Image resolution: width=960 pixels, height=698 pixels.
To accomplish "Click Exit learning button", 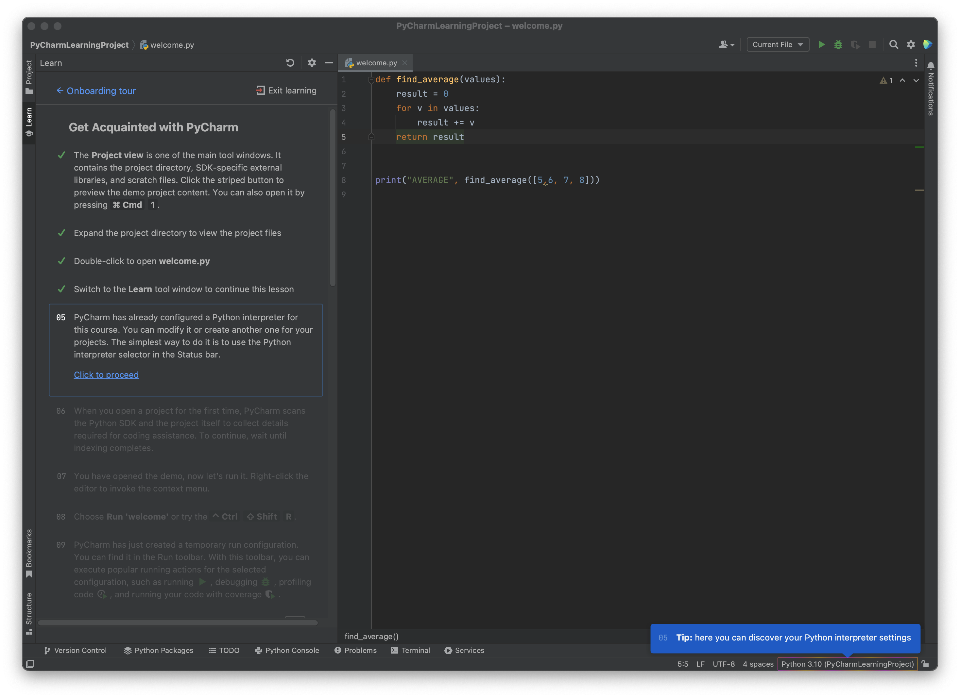I will pyautogui.click(x=286, y=91).
